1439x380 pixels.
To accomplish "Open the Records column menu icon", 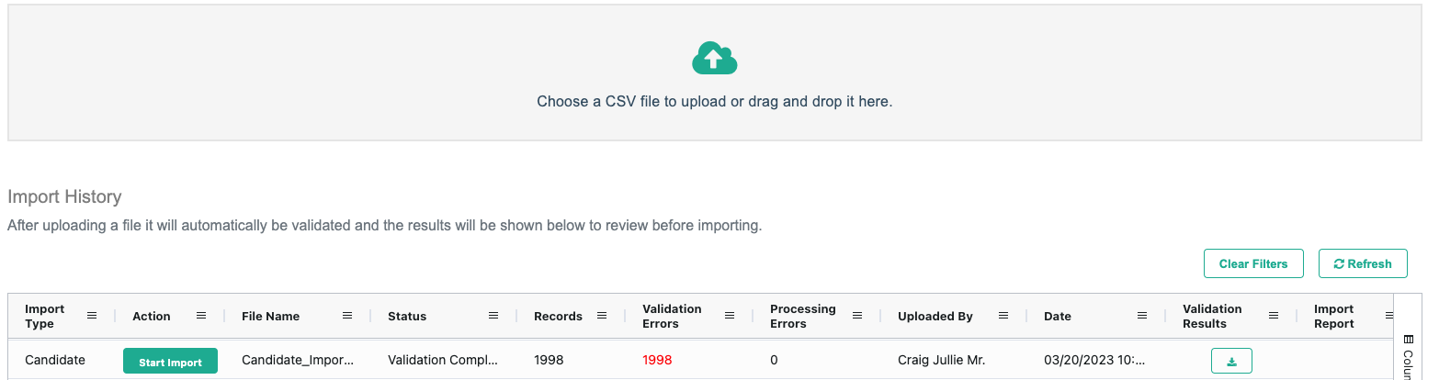I will (x=602, y=316).
